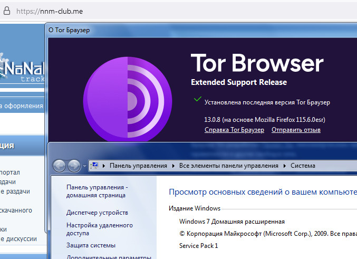Viewport: 357px width, 259px height.
Task: Select Система breadcrumb
Action: point(303,166)
